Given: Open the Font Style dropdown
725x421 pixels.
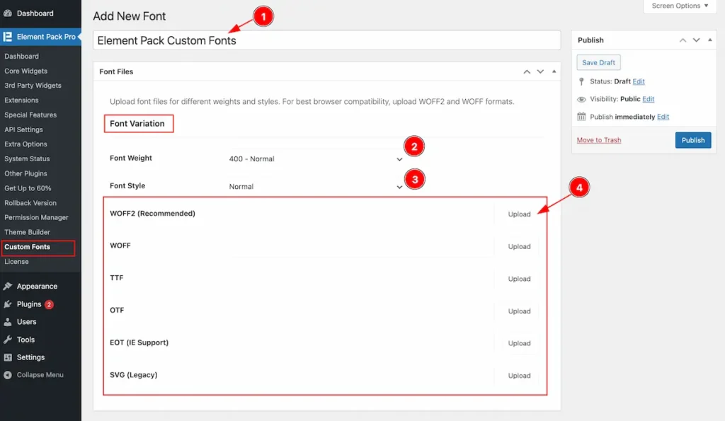Looking at the screenshot, I should (315, 187).
